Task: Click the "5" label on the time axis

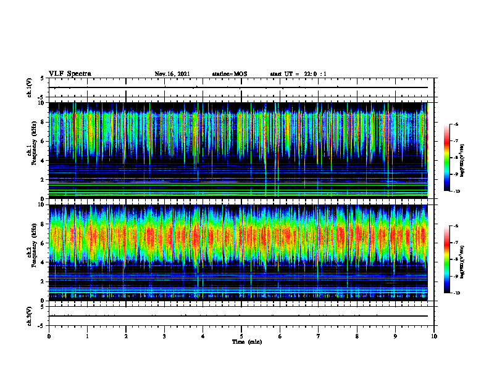Action: click(241, 336)
